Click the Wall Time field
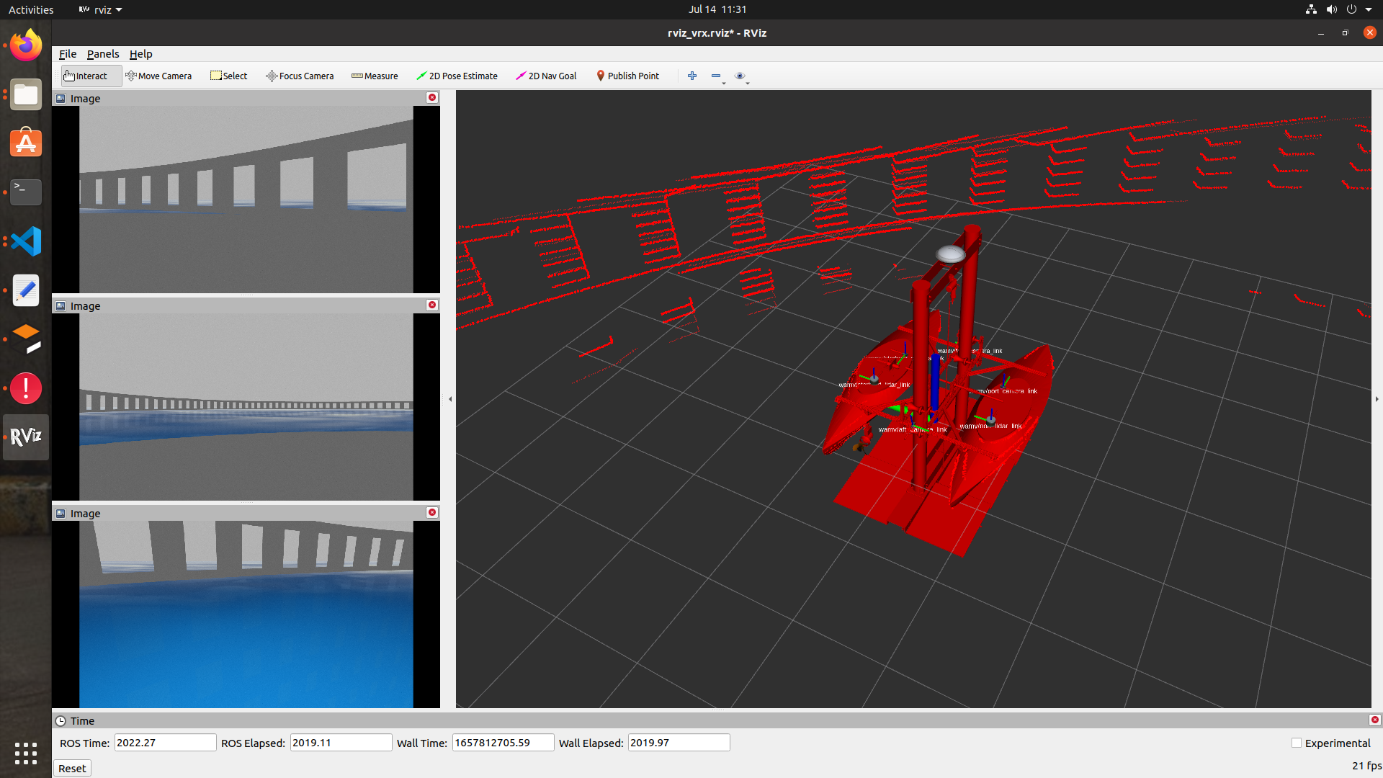 pos(503,743)
